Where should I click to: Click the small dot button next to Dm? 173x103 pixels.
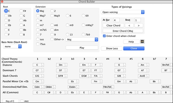(x=66, y=65)
